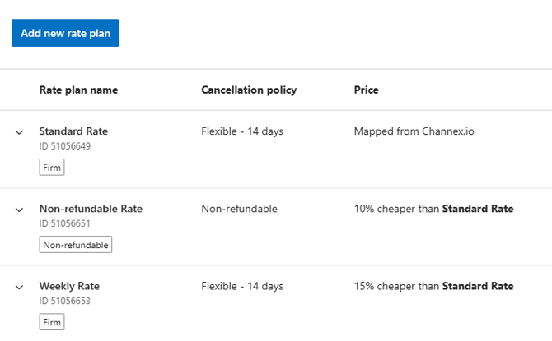Click the Firm tag under Standard Rate

click(x=52, y=168)
